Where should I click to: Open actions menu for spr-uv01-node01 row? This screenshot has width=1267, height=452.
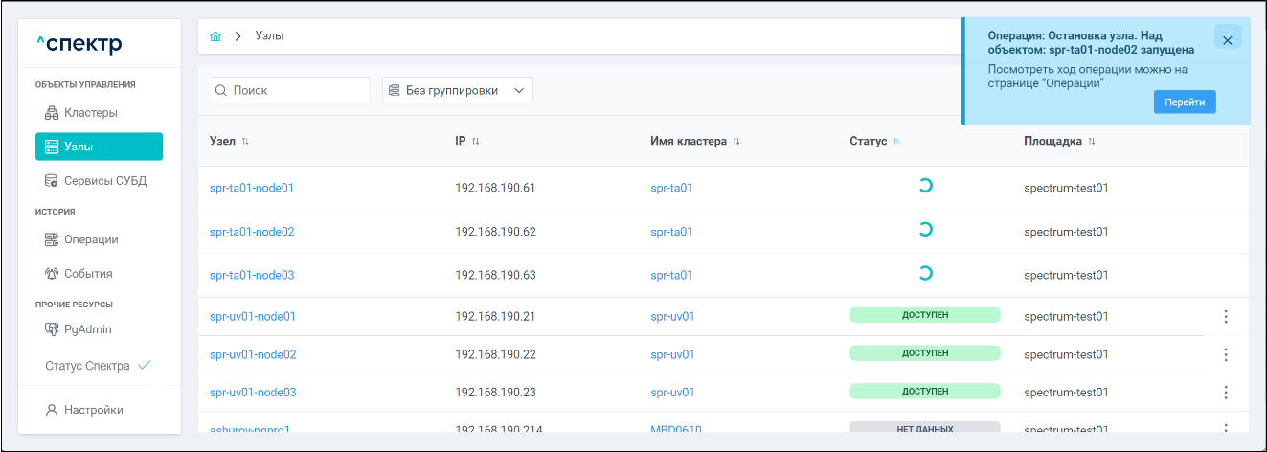coord(1226,317)
